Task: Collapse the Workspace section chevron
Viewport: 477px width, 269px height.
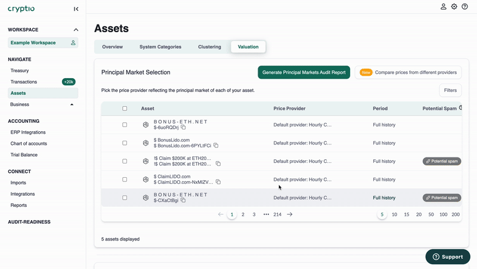Action: [76, 30]
